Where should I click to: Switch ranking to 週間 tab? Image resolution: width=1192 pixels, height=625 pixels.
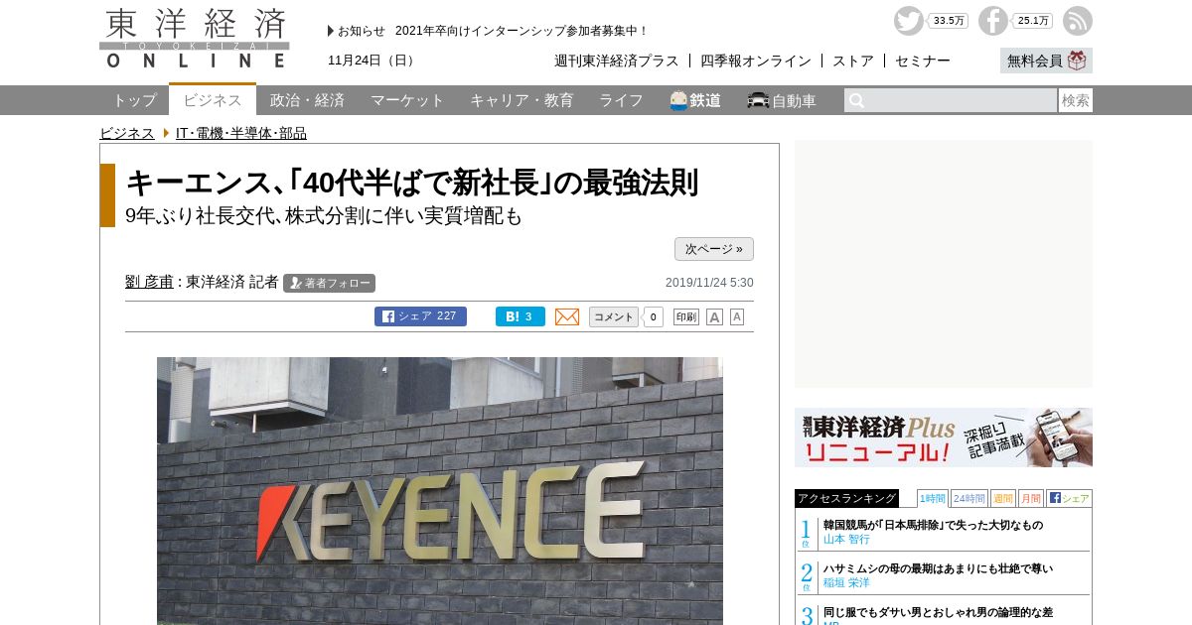tap(1002, 498)
